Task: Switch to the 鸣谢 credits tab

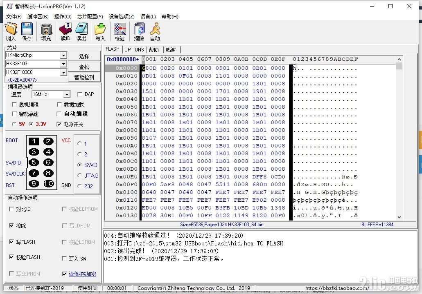Action: 171,50
